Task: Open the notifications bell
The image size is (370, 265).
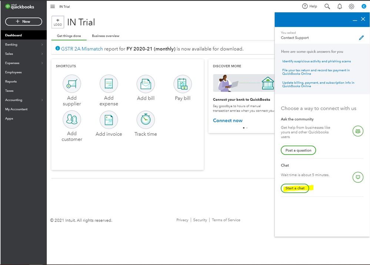Action: pos(340,6)
